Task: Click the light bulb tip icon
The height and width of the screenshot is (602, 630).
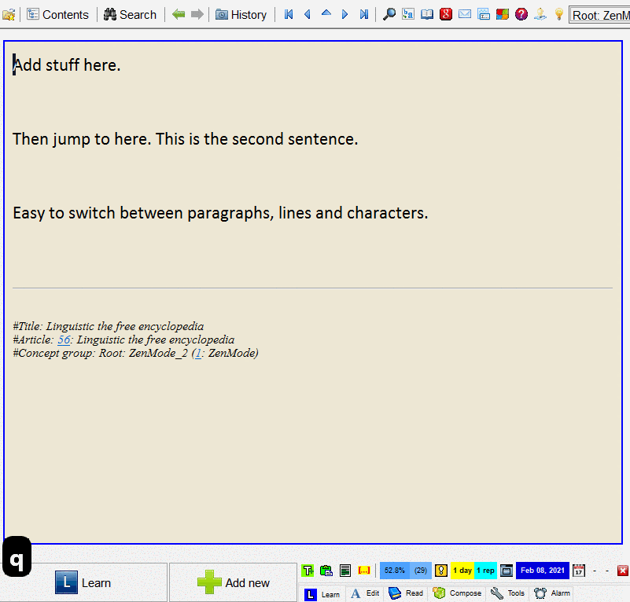Action: tap(559, 14)
